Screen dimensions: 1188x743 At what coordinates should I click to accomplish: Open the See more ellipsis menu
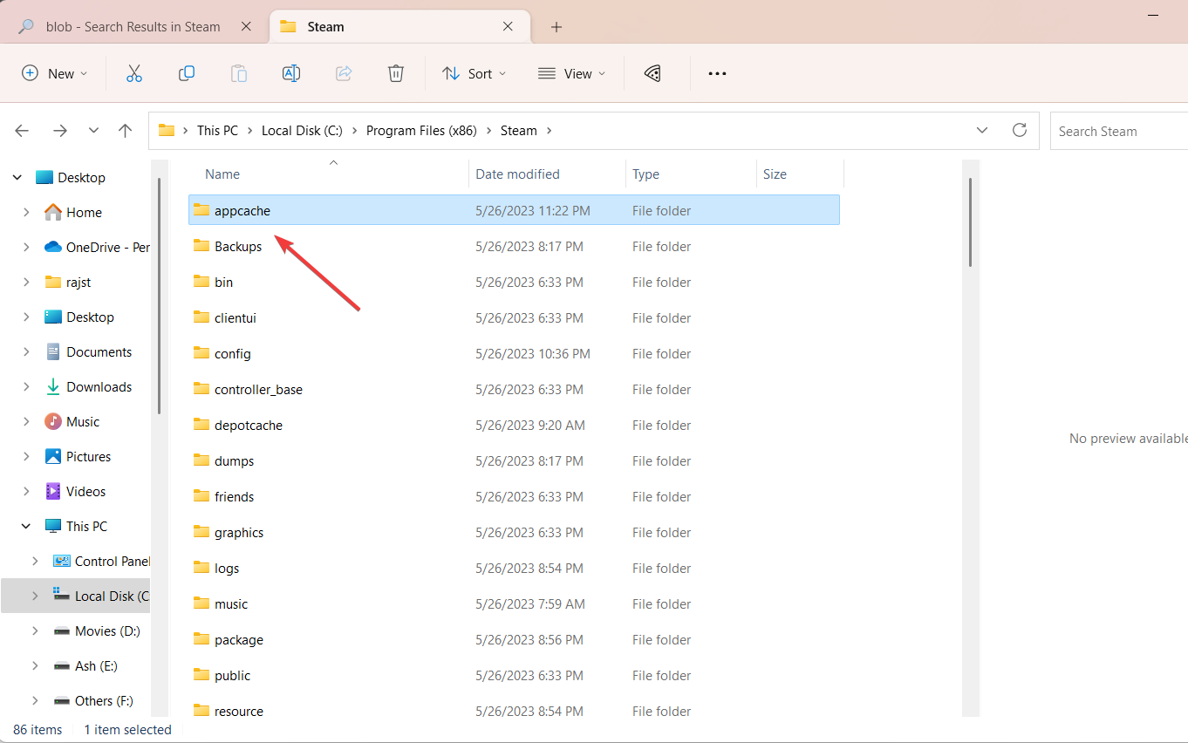pos(717,74)
